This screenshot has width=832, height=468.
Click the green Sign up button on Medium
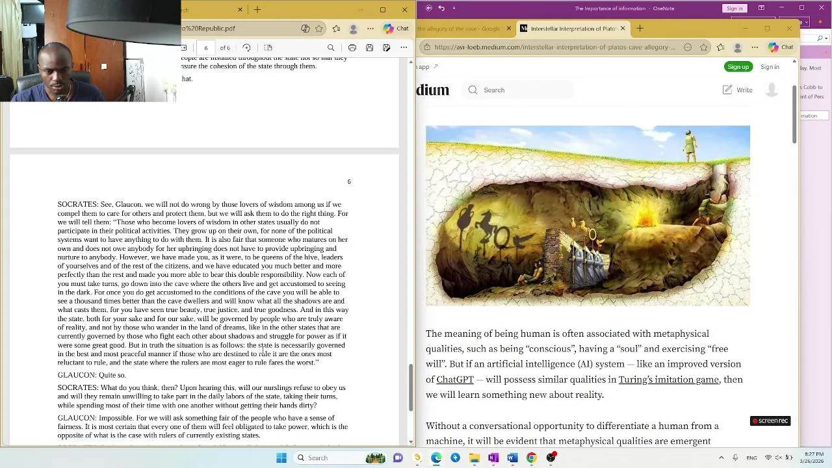tap(738, 67)
